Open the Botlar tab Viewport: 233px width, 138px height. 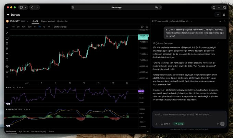pyautogui.click(x=51, y=132)
